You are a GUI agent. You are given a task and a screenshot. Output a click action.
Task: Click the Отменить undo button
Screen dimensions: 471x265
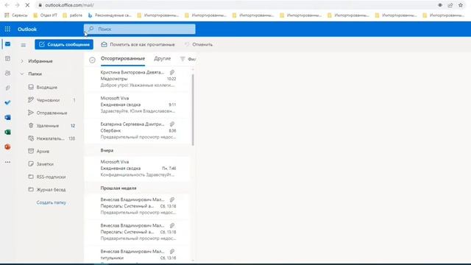click(199, 44)
